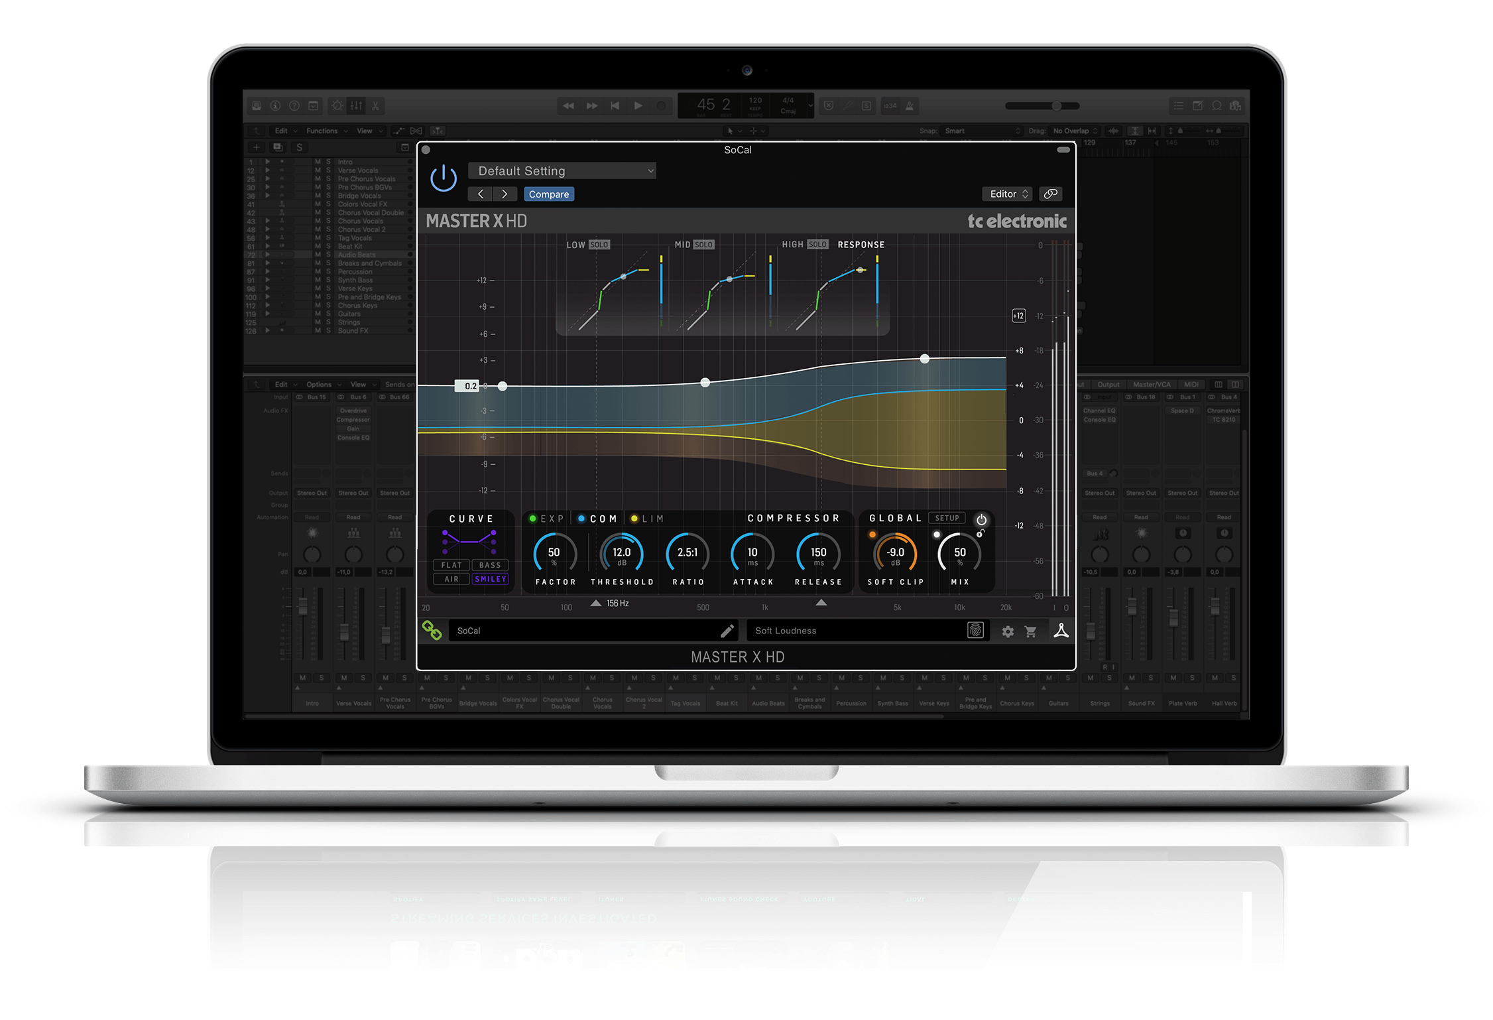Open the Quick Help question mark icon
Image resolution: width=1493 pixels, height=1020 pixels.
pos(294,105)
